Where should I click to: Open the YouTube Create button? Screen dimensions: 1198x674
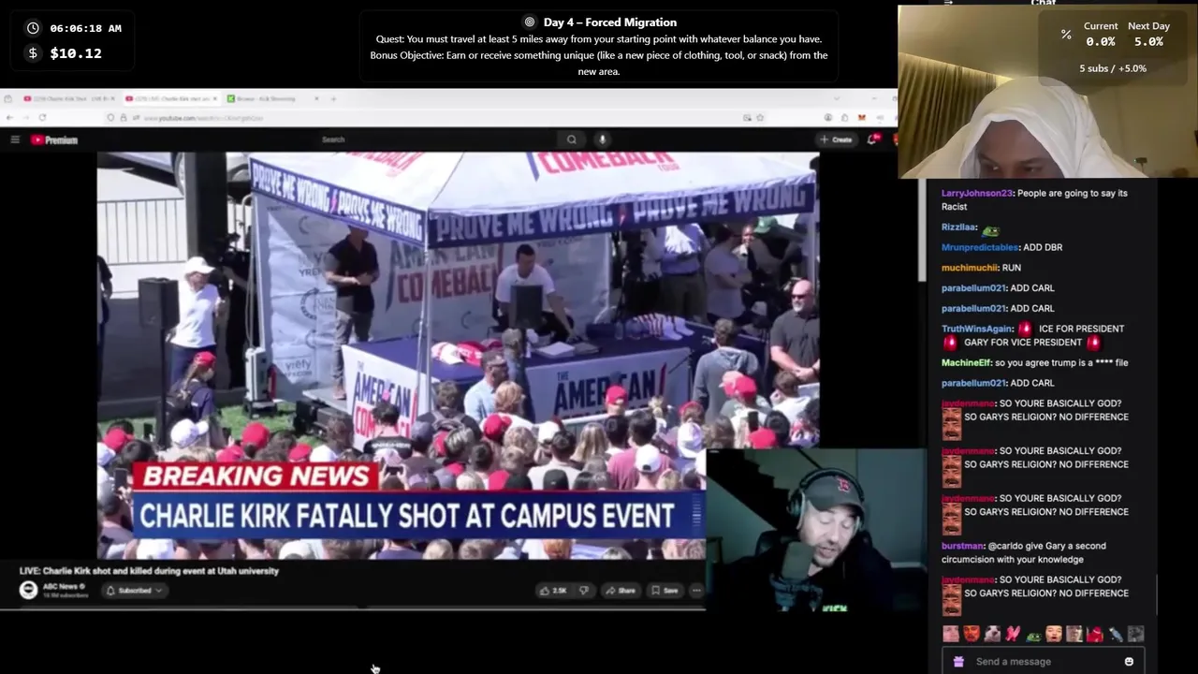pyautogui.click(x=837, y=139)
